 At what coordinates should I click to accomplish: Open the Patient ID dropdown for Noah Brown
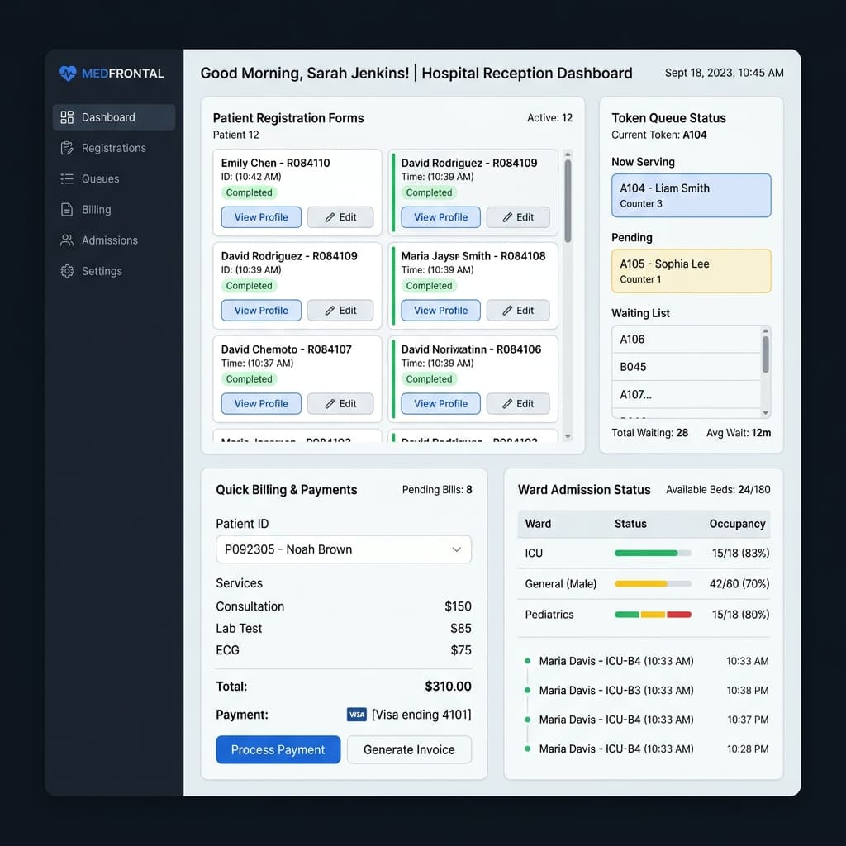[x=344, y=549]
